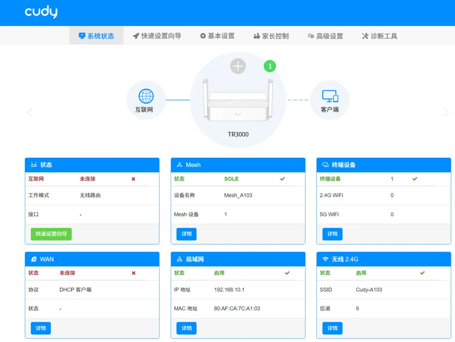Click the DHCP 客户端 protocol value
Screen dimensions: 455x342
pos(75,289)
